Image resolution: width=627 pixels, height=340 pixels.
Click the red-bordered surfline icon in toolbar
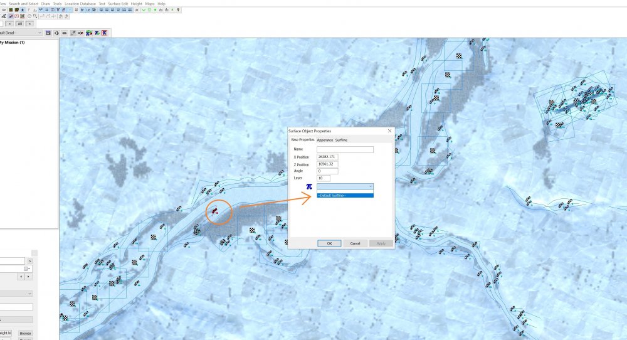pyautogui.click(x=104, y=33)
